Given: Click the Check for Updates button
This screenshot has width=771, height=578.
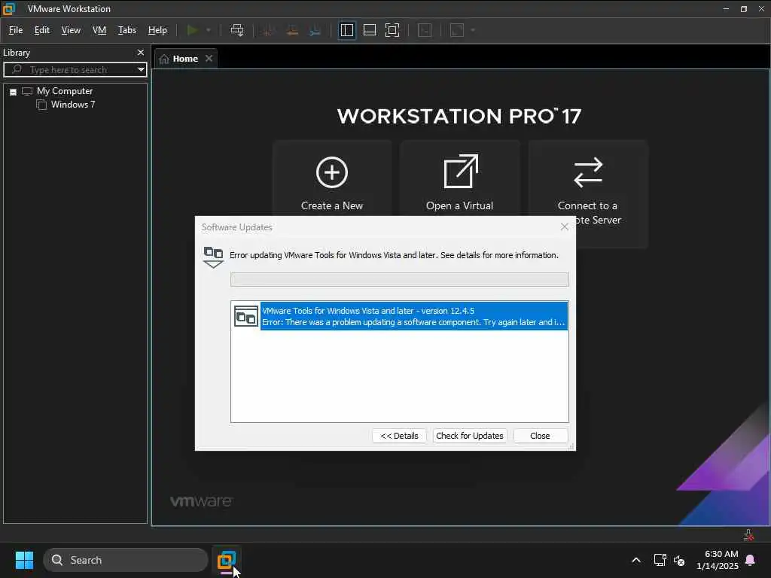Looking at the screenshot, I should pos(470,436).
